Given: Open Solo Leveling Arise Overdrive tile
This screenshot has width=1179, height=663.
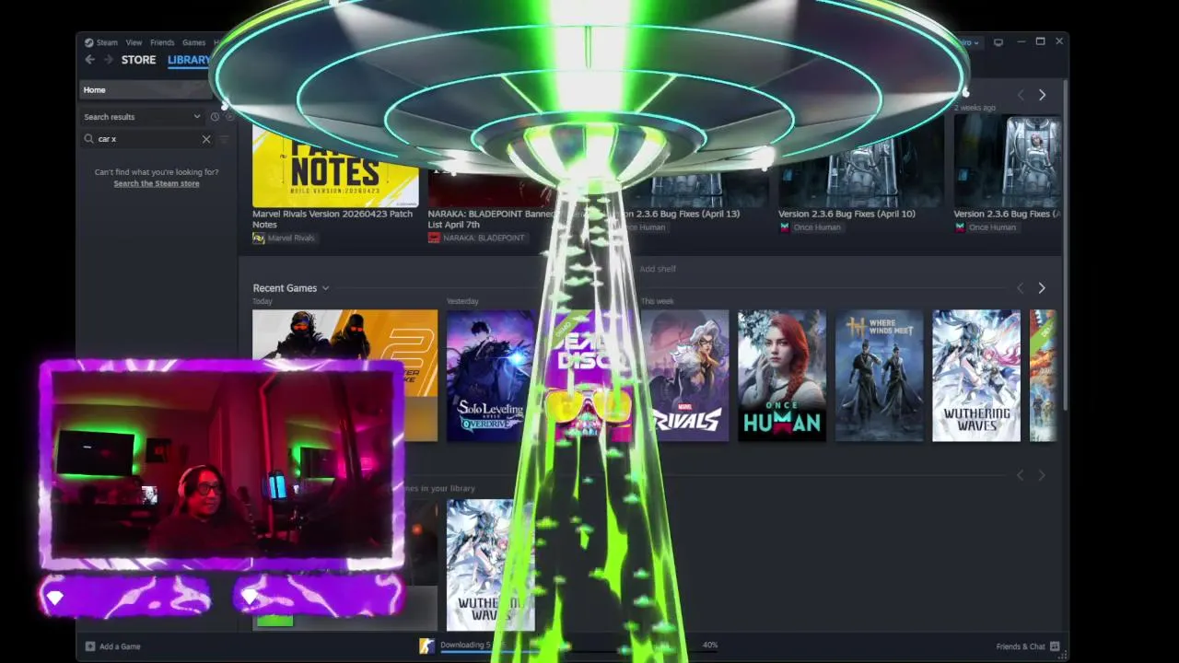Looking at the screenshot, I should 491,376.
